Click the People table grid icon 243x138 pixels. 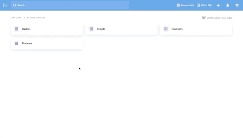(91, 29)
